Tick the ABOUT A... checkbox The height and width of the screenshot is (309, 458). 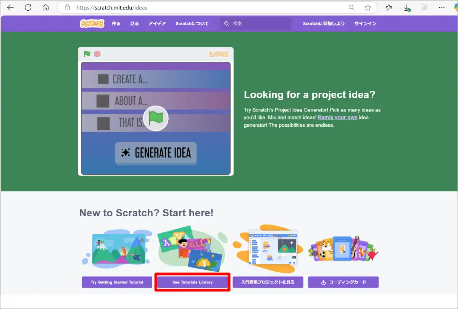(102, 101)
